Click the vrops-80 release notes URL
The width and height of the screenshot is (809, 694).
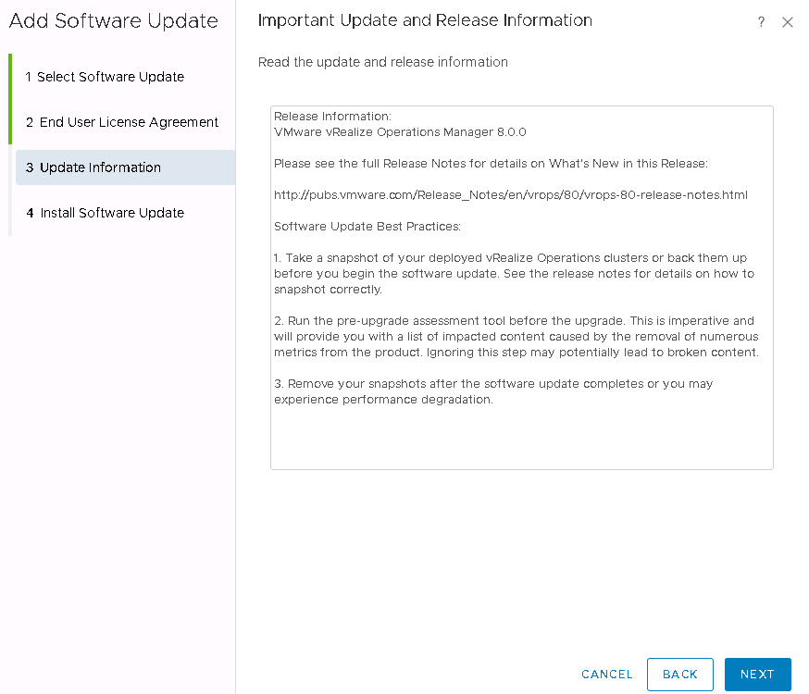(511, 195)
